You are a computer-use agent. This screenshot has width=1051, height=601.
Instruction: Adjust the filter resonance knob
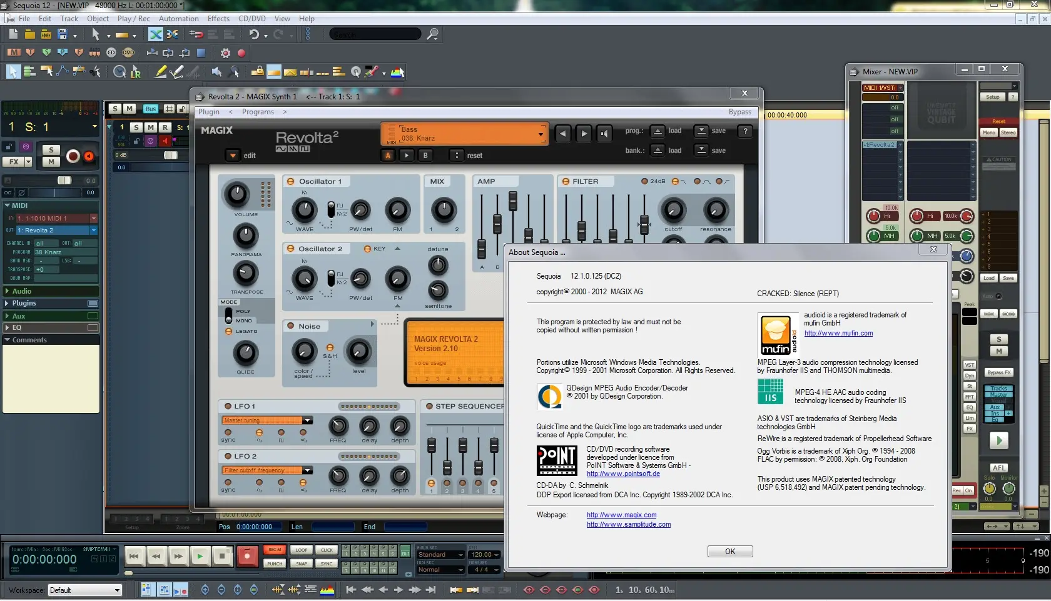[x=716, y=211]
